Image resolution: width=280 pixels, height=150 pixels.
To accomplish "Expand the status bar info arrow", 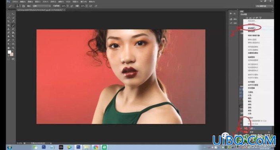I will tap(51, 143).
